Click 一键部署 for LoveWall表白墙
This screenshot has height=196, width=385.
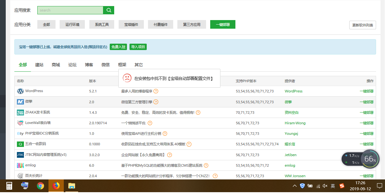click(366, 123)
